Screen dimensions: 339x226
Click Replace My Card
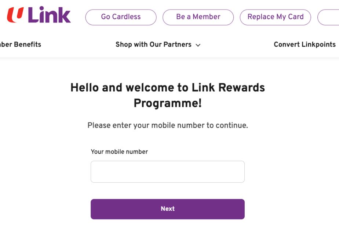click(276, 17)
